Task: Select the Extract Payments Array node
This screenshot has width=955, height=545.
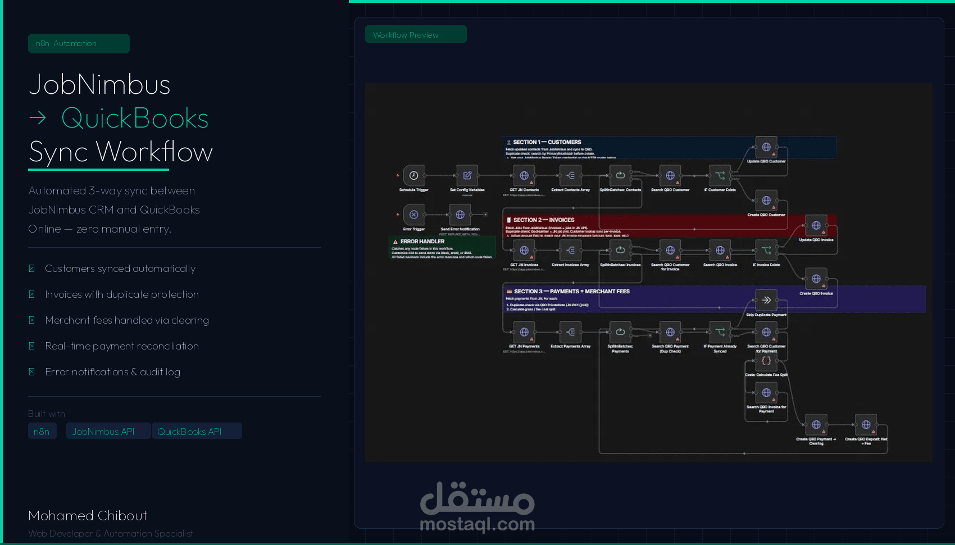Action: tap(571, 332)
